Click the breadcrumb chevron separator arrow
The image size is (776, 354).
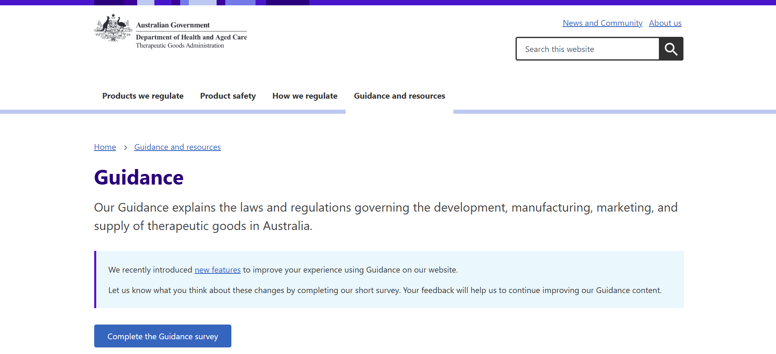125,147
